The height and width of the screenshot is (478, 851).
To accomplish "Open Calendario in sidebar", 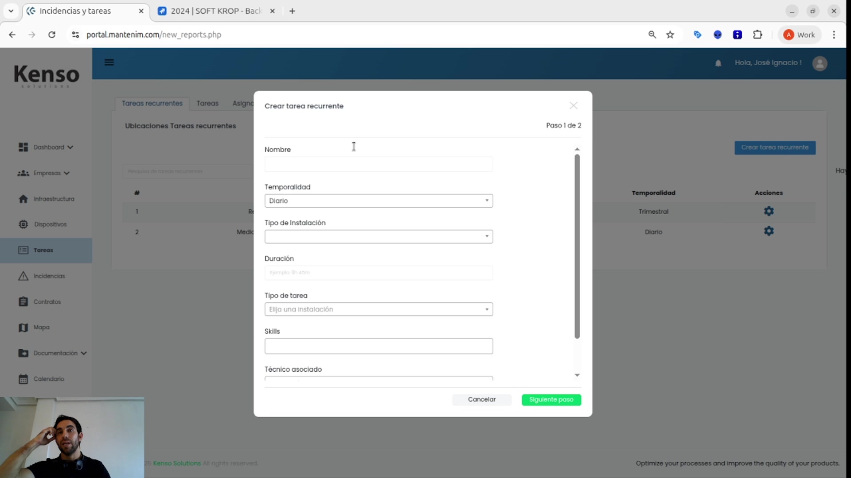I will pos(49,379).
